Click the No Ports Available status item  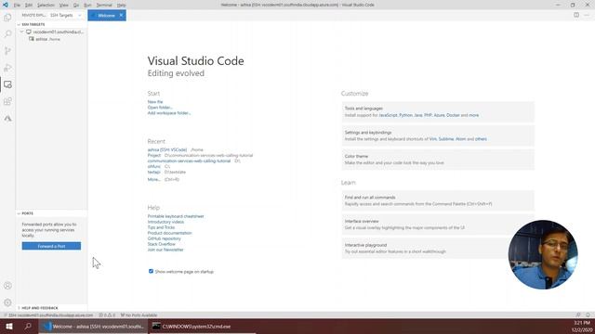[x=139, y=315]
